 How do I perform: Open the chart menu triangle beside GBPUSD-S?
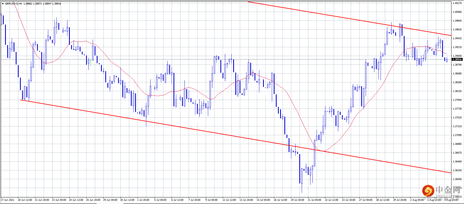(3, 3)
